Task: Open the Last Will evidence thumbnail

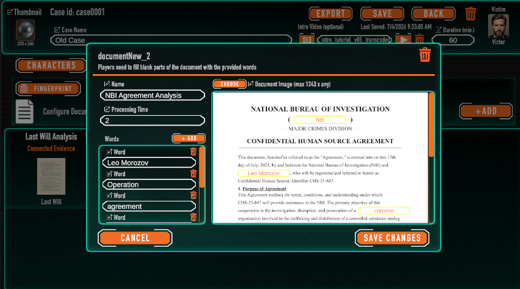Action: tap(51, 176)
